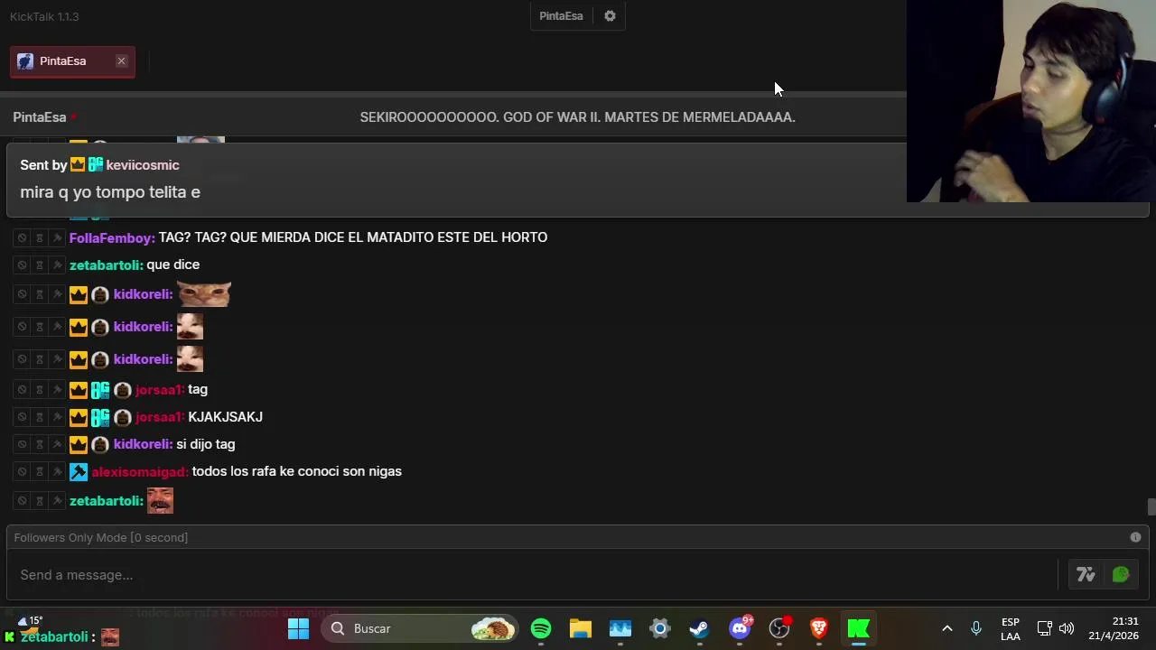Focus the 'Send a message...' input
Screen dimensions: 1156x650
point(533,575)
